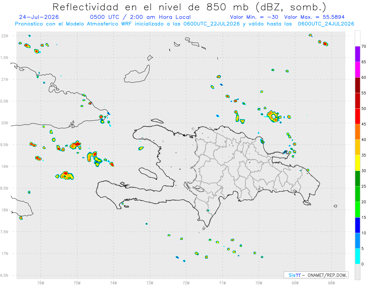This screenshot has width=372, height=287.
Task: Click the 'Valor Max. = 55.5894' text
Action: click(x=314, y=17)
